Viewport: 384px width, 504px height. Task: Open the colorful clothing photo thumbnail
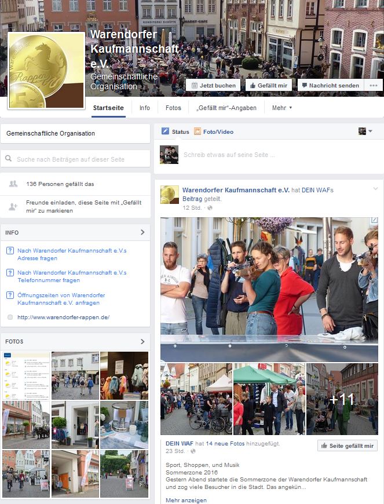pyautogui.click(x=125, y=375)
